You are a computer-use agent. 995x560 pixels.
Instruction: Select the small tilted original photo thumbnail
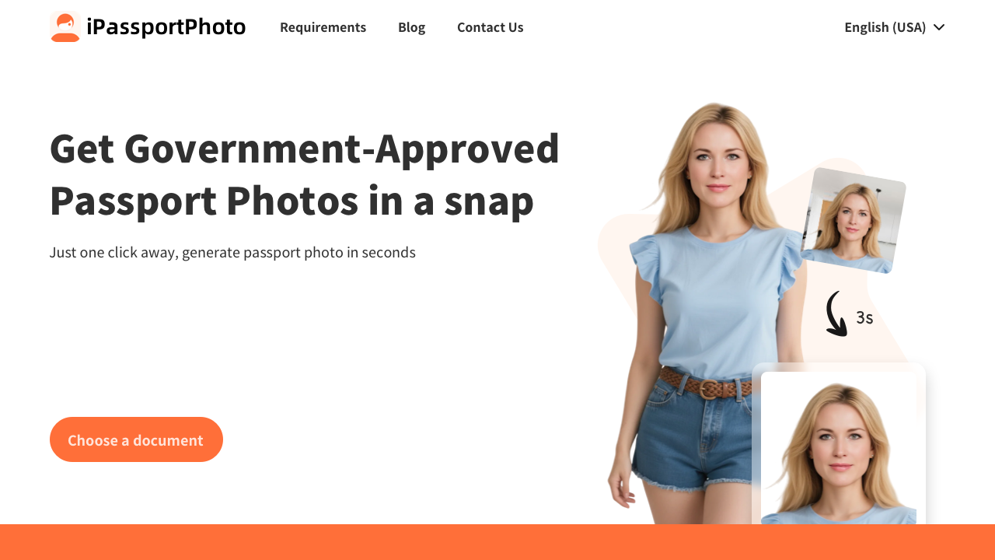pyautogui.click(x=854, y=221)
